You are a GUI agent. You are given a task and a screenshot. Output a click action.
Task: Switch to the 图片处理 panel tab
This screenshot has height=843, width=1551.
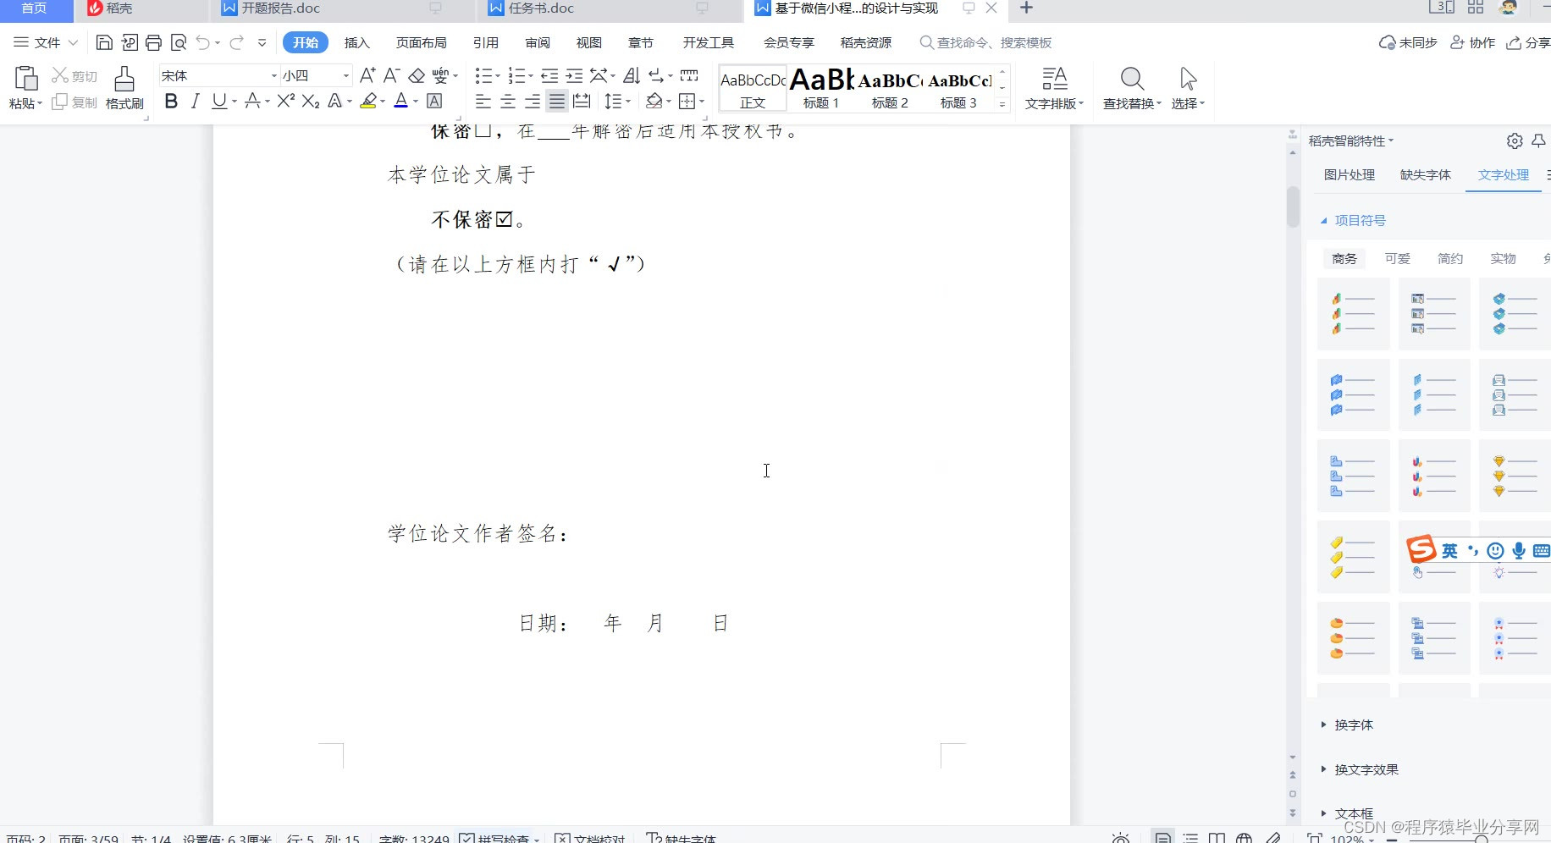1350,174
